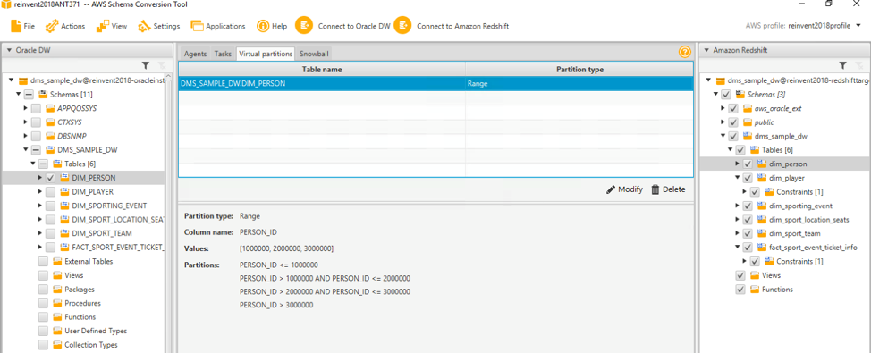This screenshot has width=871, height=353.
Task: Click the dim_person table icon in Redshift
Action: pyautogui.click(x=762, y=164)
